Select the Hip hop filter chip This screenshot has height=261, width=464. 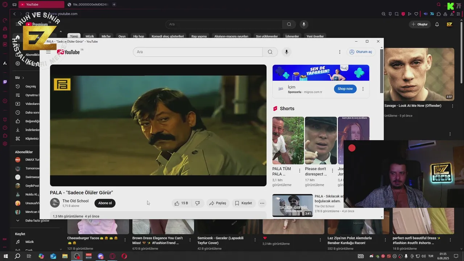pyautogui.click(x=138, y=36)
